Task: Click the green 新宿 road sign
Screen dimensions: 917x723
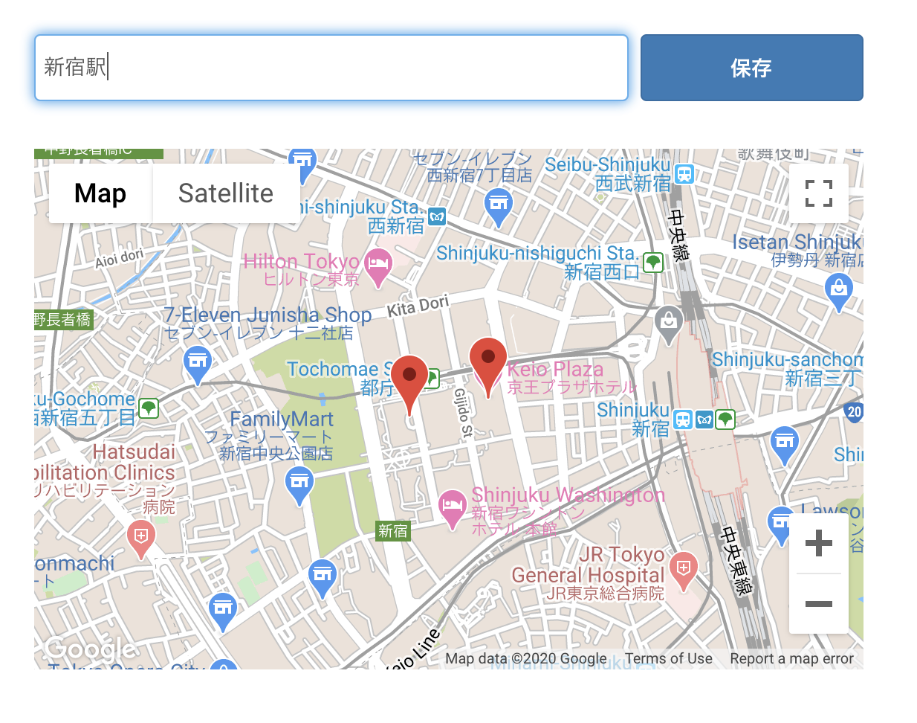Action: [393, 530]
